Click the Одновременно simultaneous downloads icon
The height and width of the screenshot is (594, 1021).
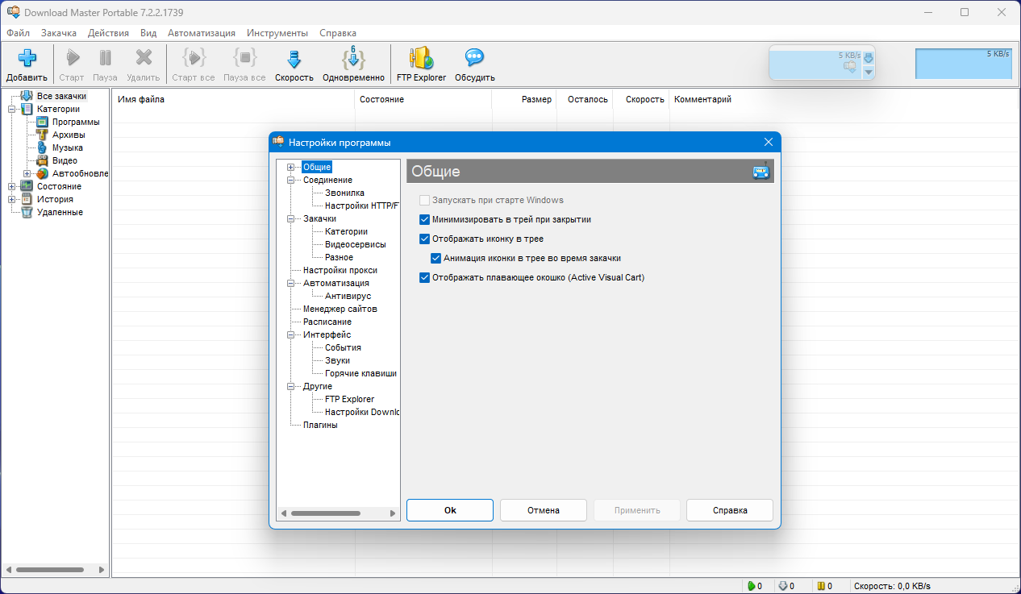(353, 59)
